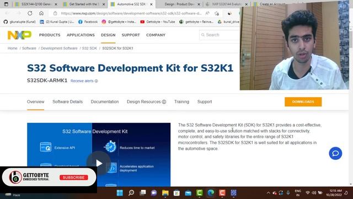
Task: Go to Development Software breadcrumb
Action: 59,48
